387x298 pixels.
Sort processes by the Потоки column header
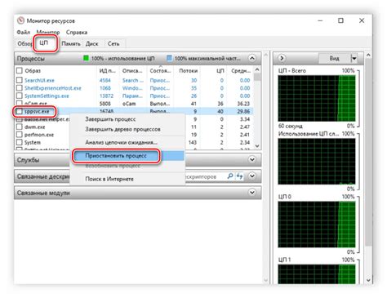pyautogui.click(x=188, y=71)
